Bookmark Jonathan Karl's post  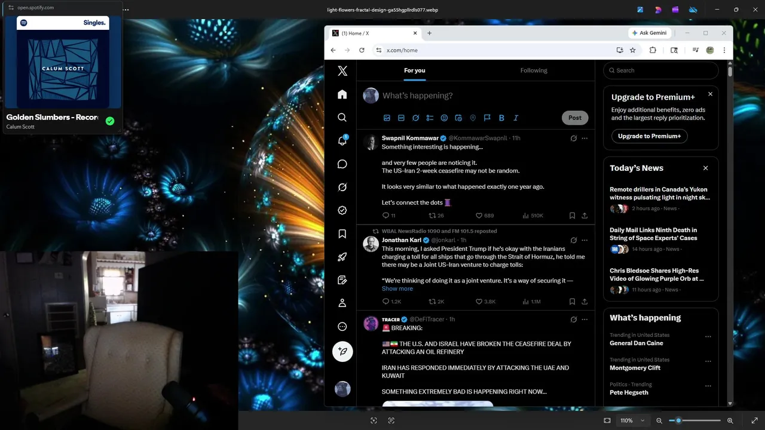click(572, 302)
